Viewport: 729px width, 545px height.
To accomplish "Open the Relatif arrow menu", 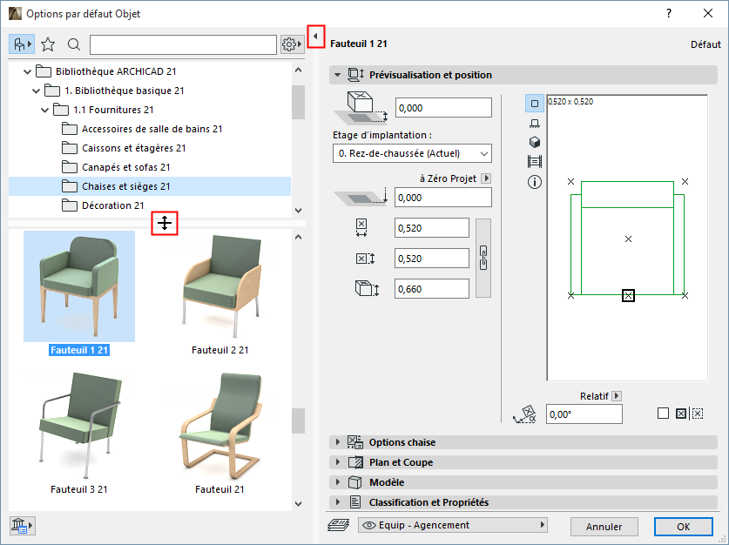I will 617,396.
